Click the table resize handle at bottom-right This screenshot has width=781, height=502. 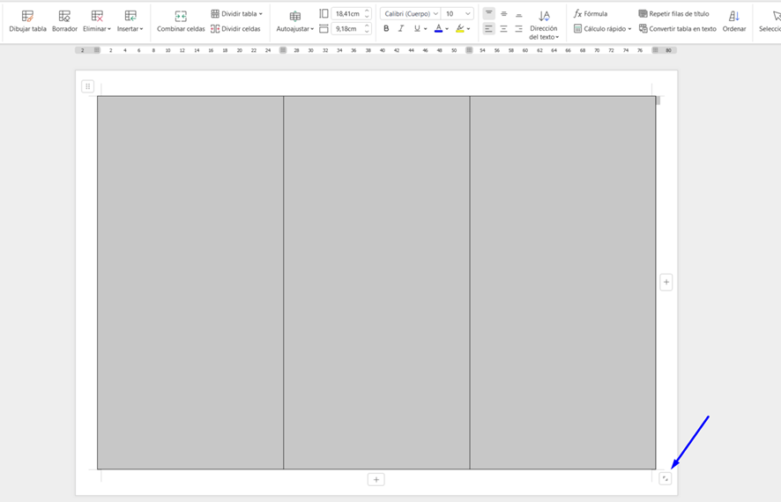[666, 478]
